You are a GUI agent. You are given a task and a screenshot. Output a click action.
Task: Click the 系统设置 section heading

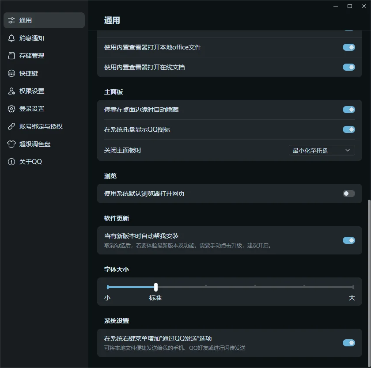[117, 321]
